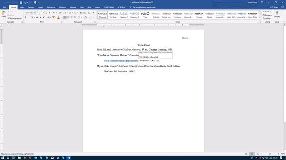Switch to Print Layout view in the status bar
The image size is (286, 160).
coord(252,154)
